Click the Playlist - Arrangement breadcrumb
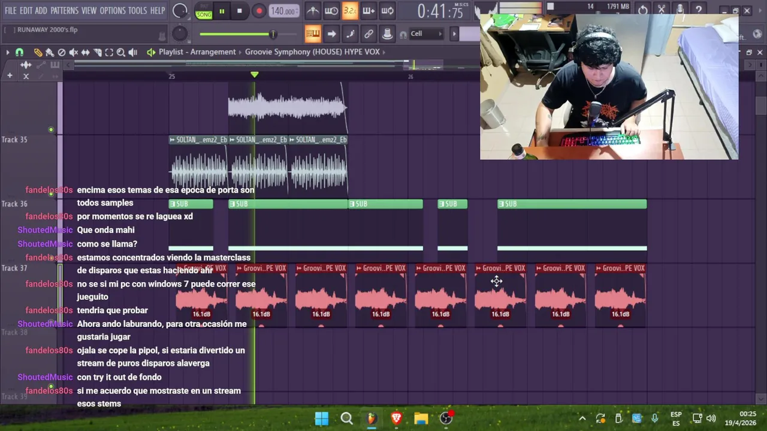This screenshot has height=431, width=767. (x=197, y=52)
